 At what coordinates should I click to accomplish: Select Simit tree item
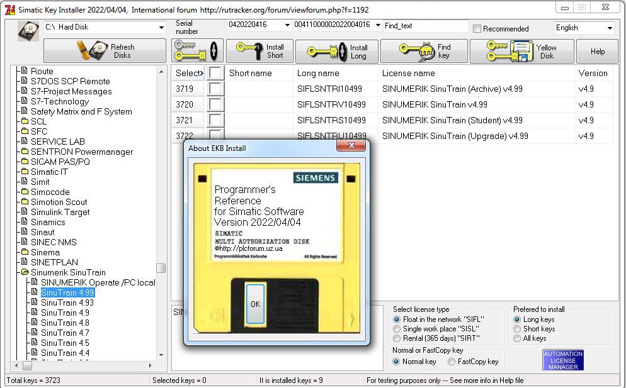point(40,182)
